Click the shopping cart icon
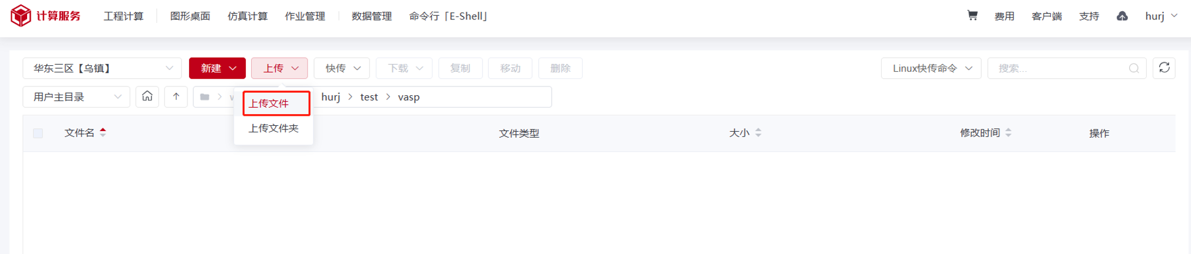1191x254 pixels. click(972, 16)
